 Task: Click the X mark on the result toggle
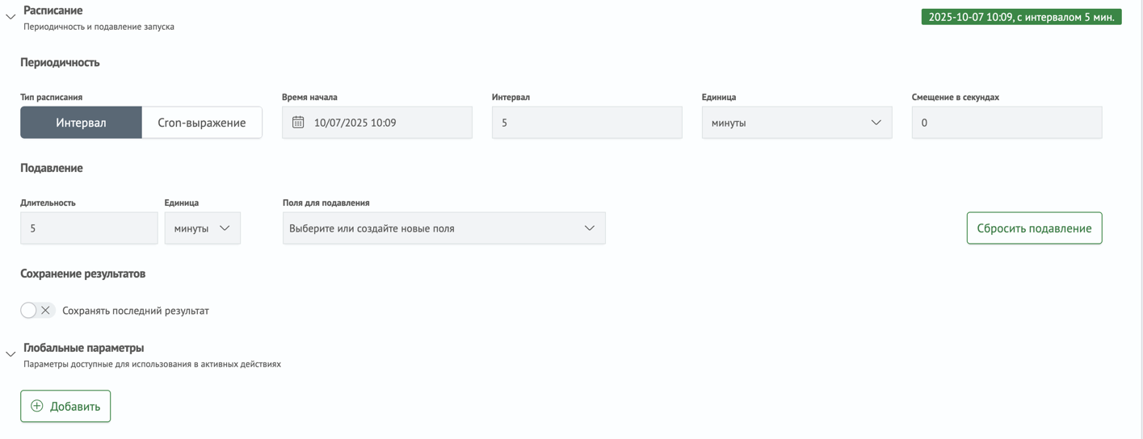(46, 310)
